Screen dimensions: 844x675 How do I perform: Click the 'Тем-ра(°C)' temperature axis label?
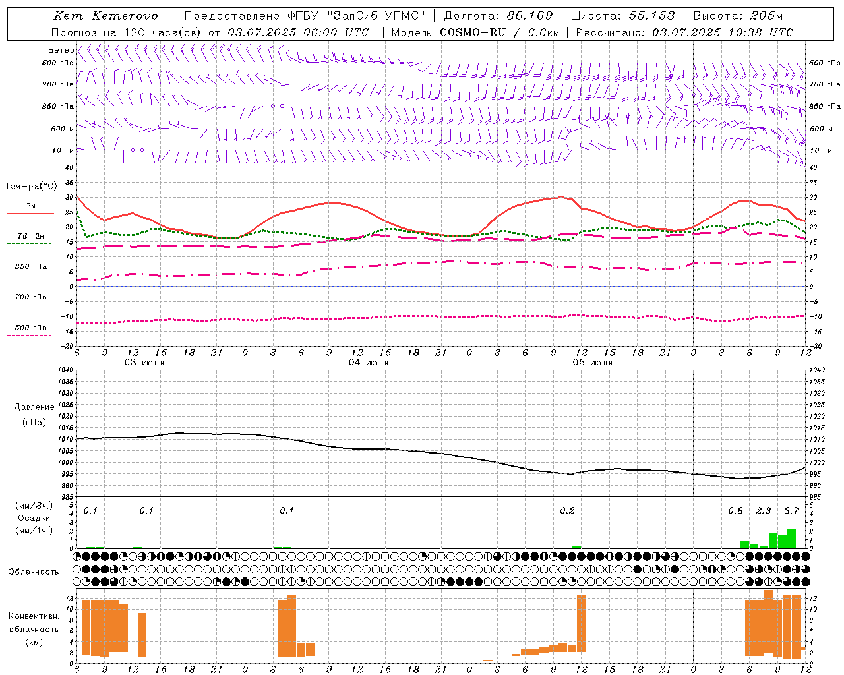(x=31, y=187)
